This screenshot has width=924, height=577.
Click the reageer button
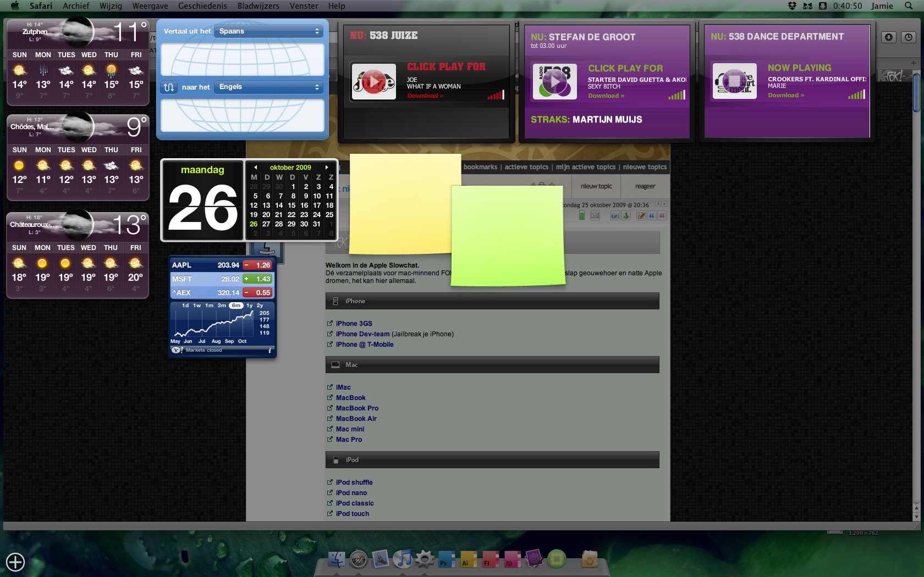point(645,186)
